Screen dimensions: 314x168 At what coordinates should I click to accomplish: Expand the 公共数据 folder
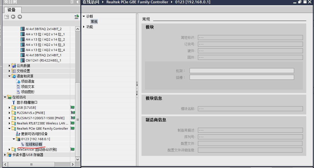pyautogui.click(x=9, y=66)
